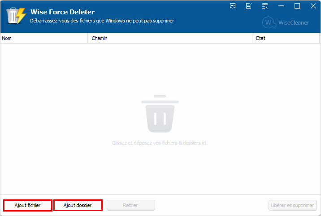The image size is (321, 216).
Task: Click the Ajout fichier button
Action: pyautogui.click(x=28, y=205)
